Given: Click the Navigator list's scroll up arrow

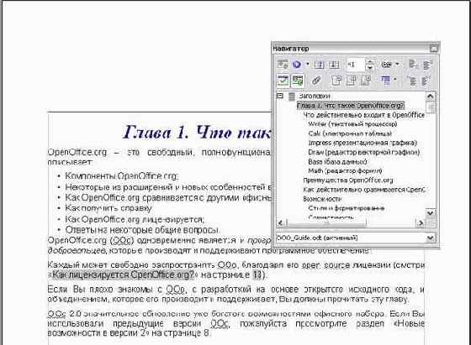Looking at the screenshot, I should pyautogui.click(x=431, y=97).
